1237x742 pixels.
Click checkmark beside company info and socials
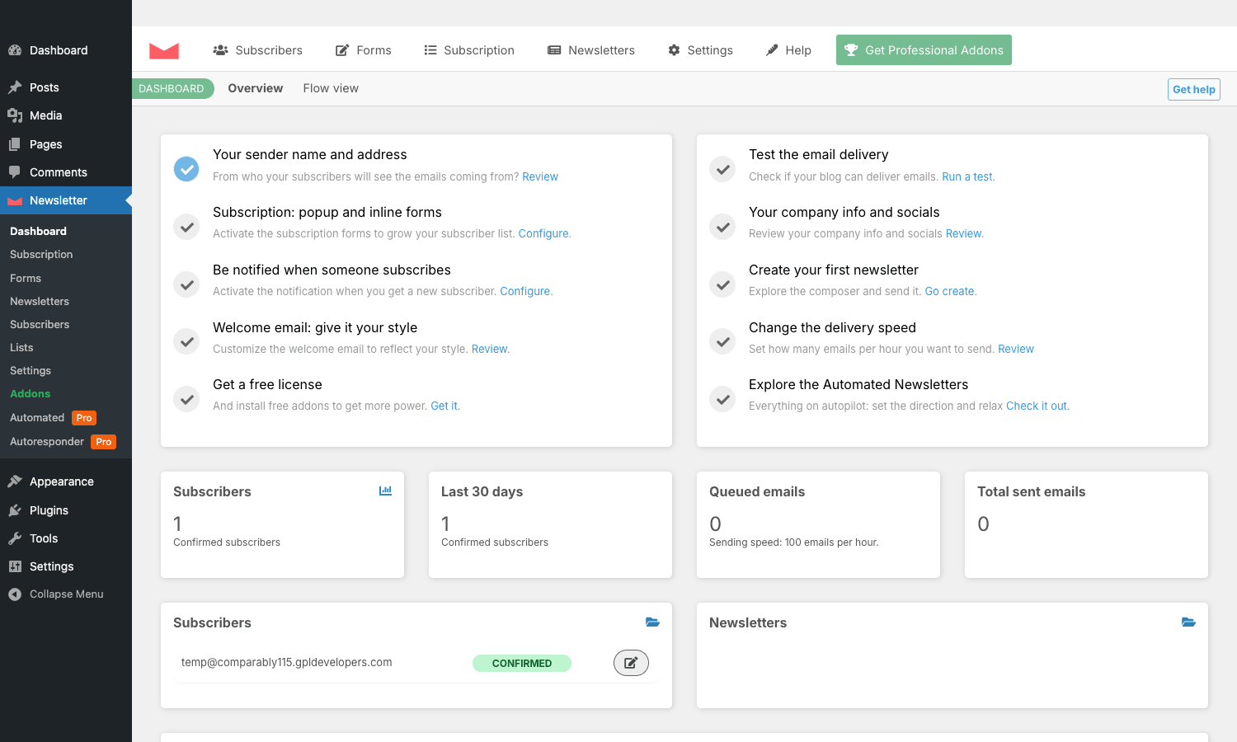[x=722, y=227]
